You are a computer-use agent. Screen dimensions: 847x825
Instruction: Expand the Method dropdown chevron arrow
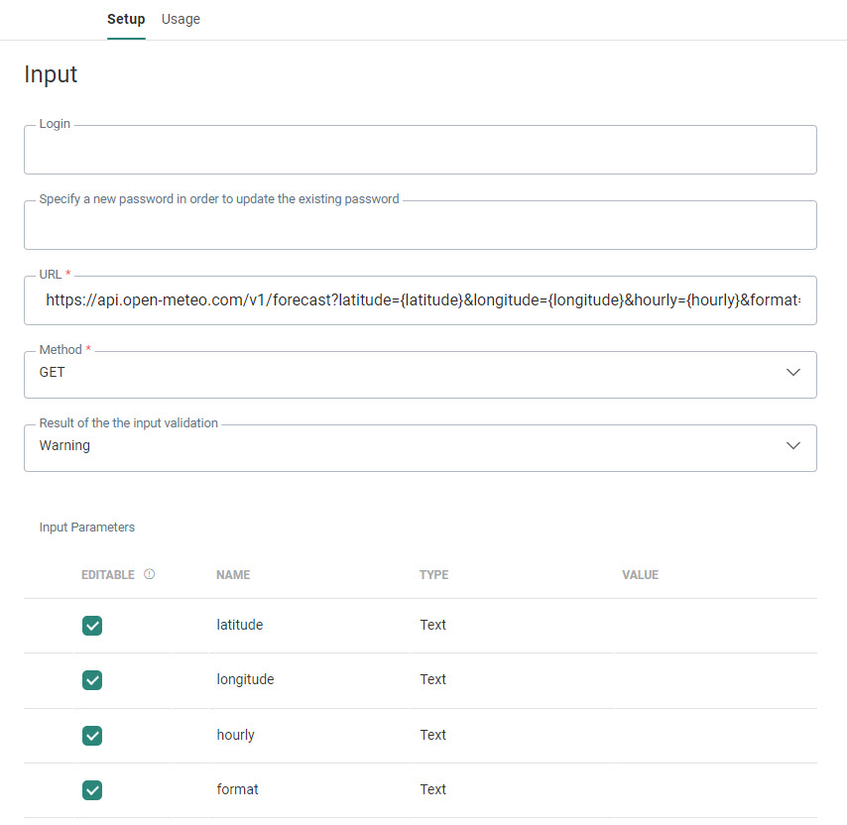point(792,373)
